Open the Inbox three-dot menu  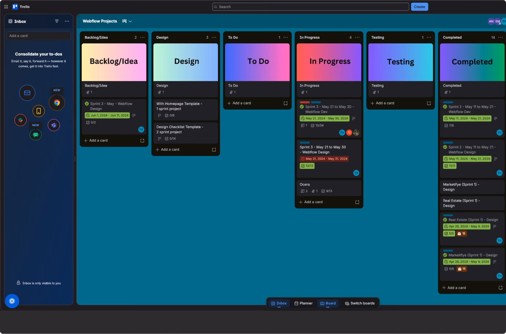pos(67,21)
